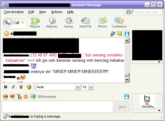This screenshot has width=165, height=121.
Task: Open the Arial font dropdown
Action: pos(78,87)
